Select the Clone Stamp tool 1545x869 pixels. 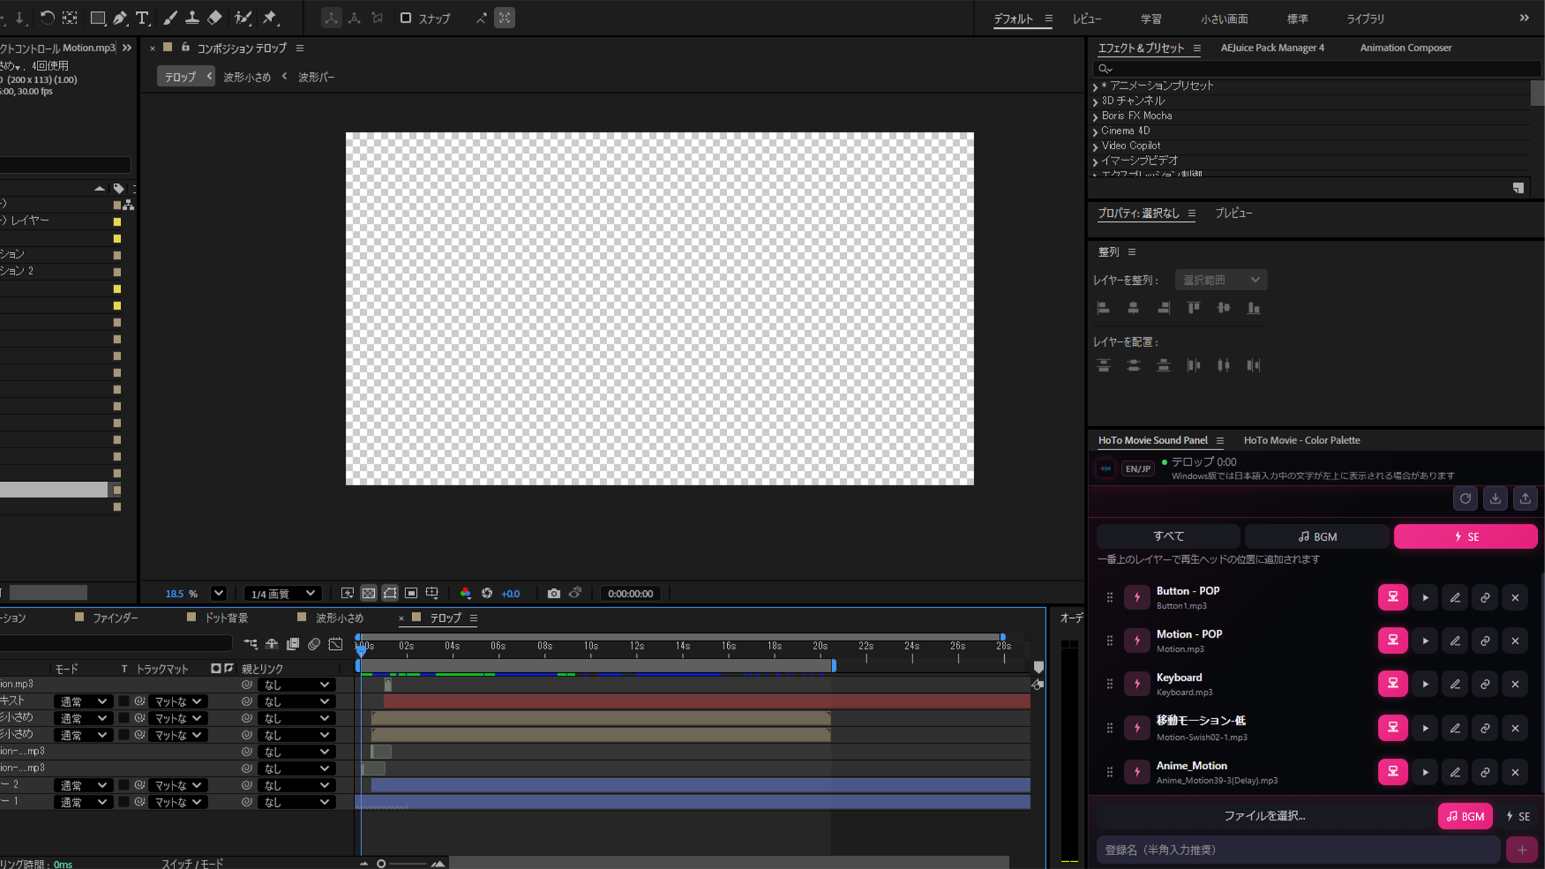point(192,18)
